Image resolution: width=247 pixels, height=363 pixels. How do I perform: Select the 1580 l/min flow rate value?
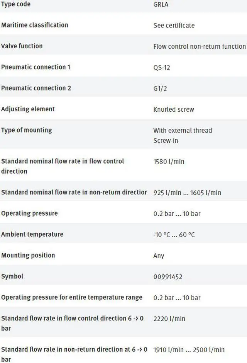point(169,162)
